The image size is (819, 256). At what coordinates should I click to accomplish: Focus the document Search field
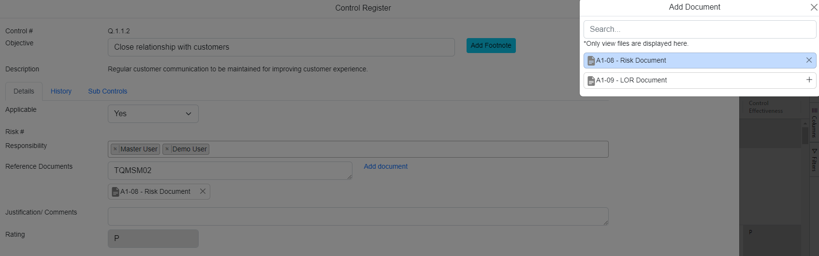click(x=700, y=29)
